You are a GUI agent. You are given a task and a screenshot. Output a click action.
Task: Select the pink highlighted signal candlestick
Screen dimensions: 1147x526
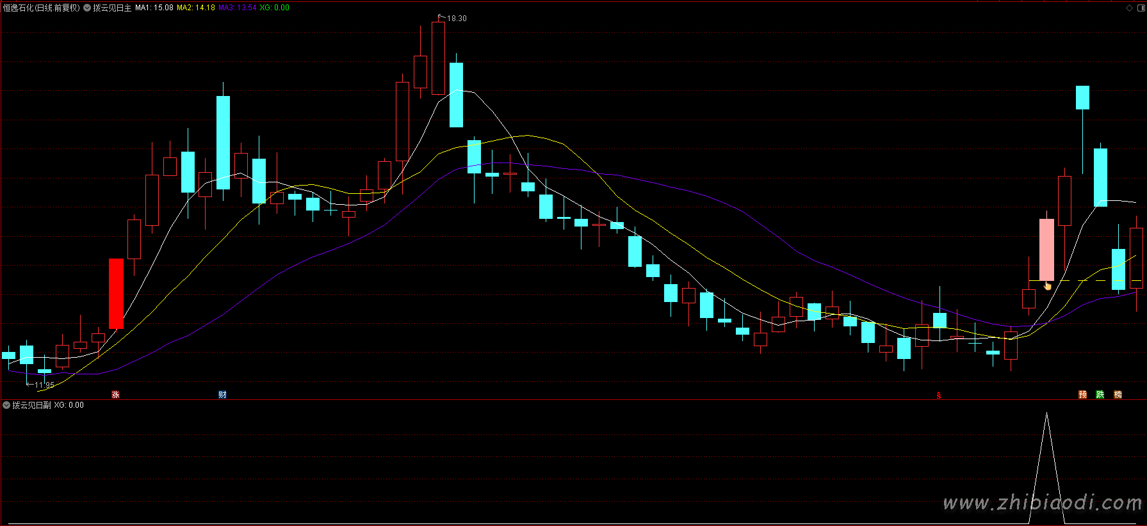coord(1046,250)
